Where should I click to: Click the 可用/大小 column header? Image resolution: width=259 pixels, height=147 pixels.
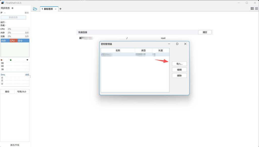coord(22,92)
